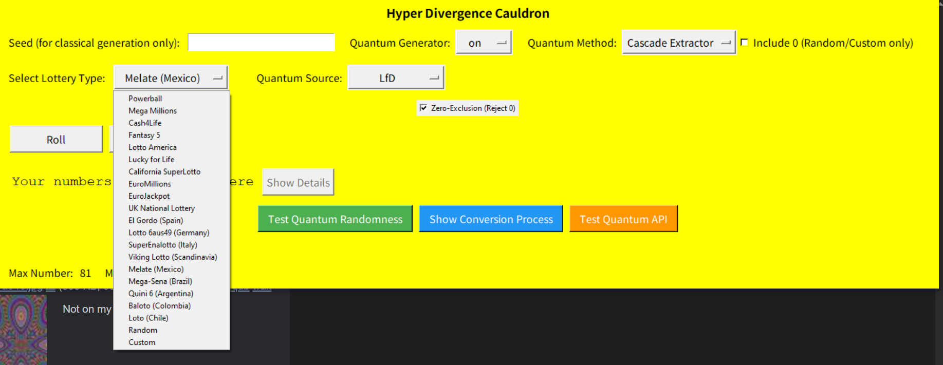Image resolution: width=943 pixels, height=365 pixels.
Task: Select Melate (Mexico) in the open list
Action: 172,270
